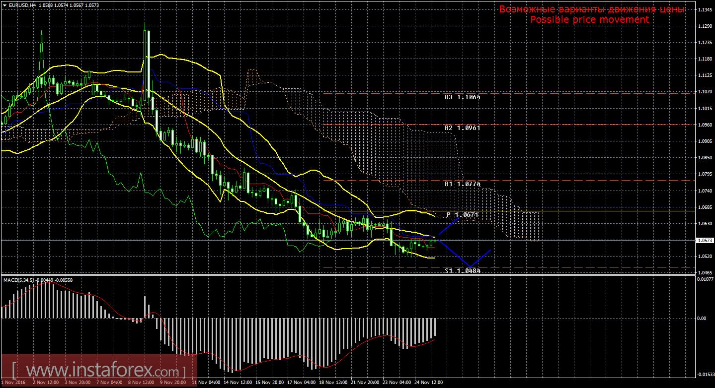Screen dimensions: 715x388
Task: Click the MACD 0.00 scale label
Action: click(x=703, y=318)
